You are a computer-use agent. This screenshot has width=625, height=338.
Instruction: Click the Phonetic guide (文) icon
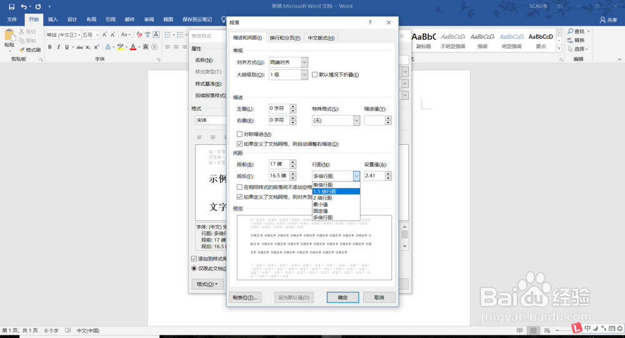pos(147,35)
